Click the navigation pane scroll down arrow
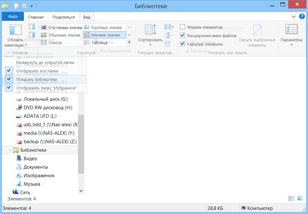The width and height of the screenshot is (308, 214). (x=81, y=191)
